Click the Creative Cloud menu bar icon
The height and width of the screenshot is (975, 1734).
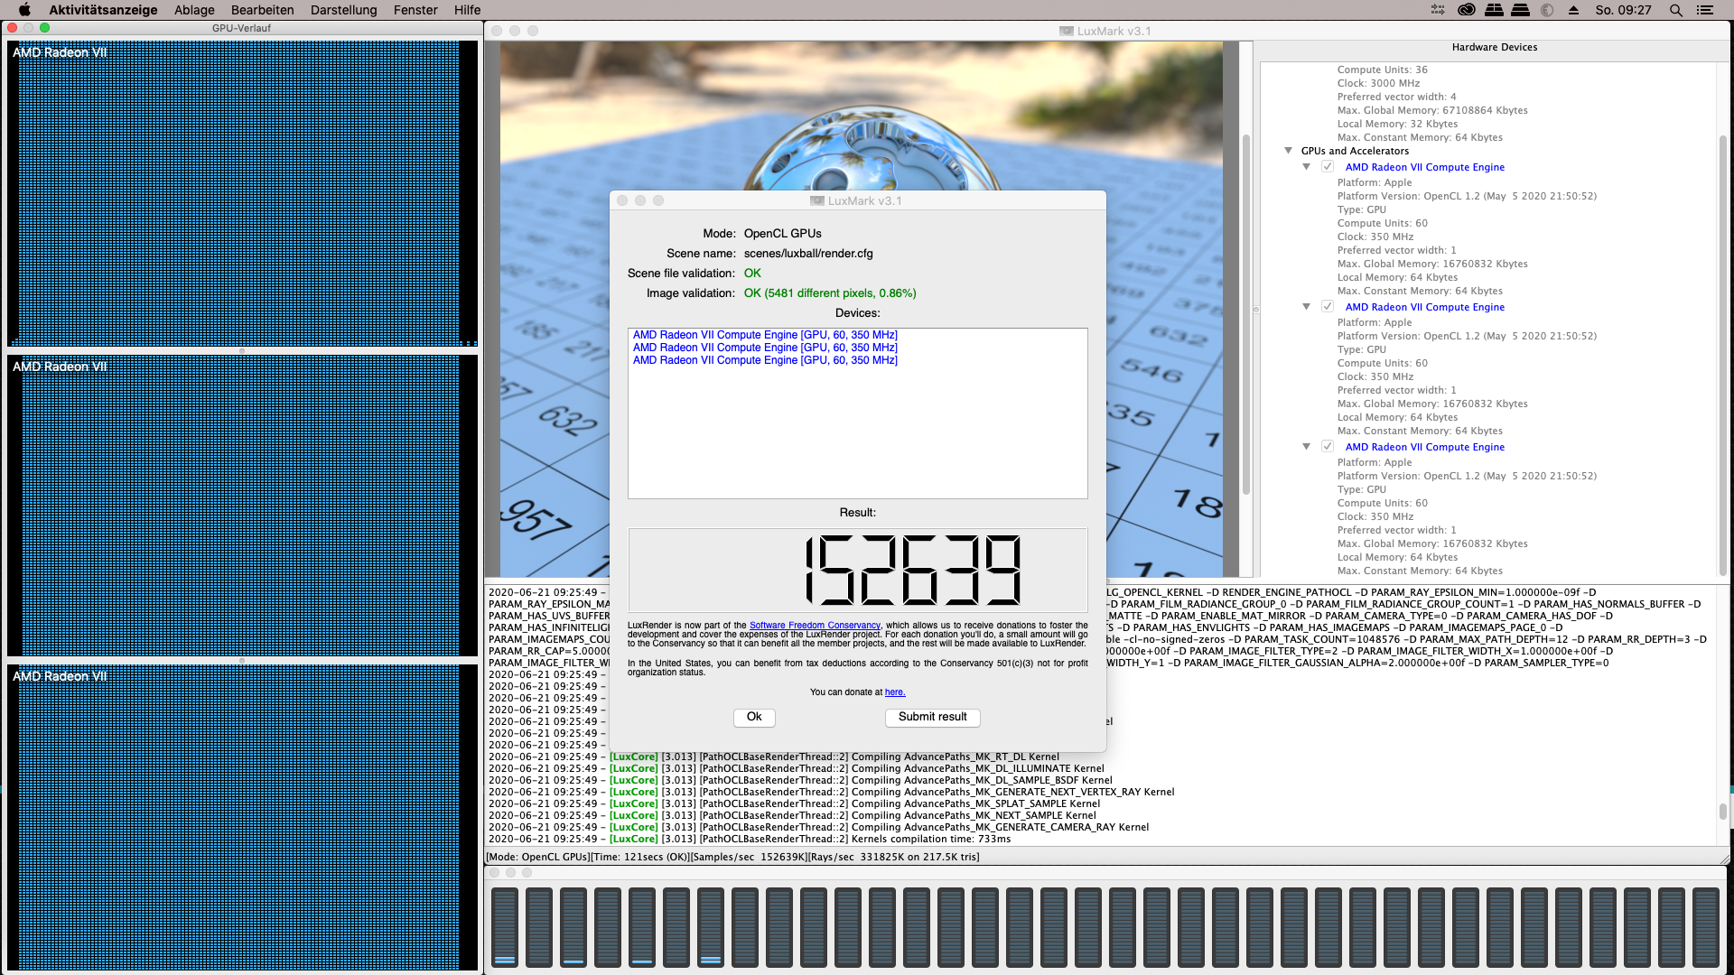[1467, 10]
